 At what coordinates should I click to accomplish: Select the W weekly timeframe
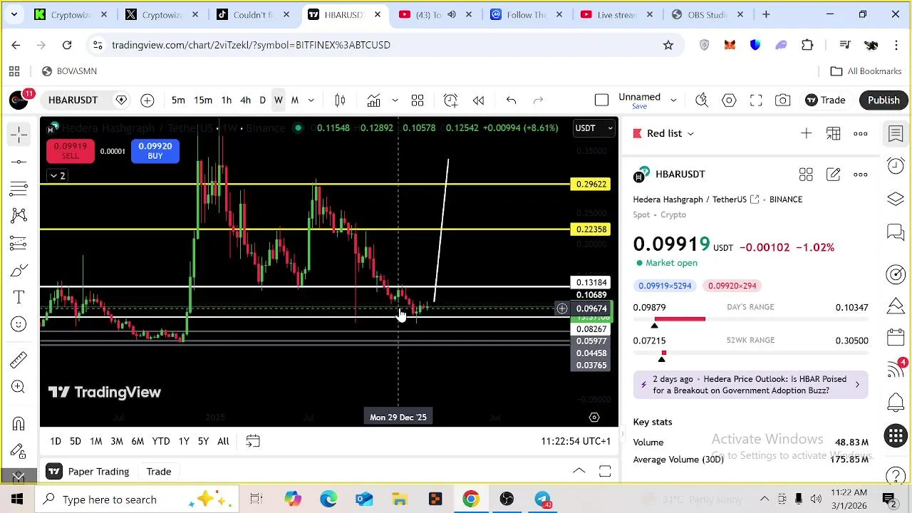279,100
